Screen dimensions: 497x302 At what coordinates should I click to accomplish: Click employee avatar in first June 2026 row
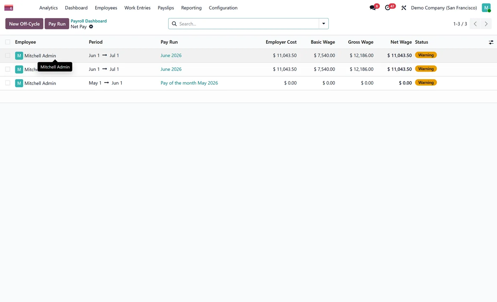[19, 56]
